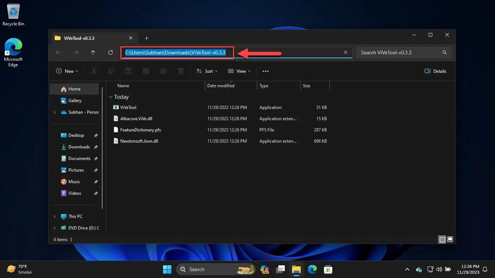Close the ViVeTool-v0.3.3 tab

(131, 38)
